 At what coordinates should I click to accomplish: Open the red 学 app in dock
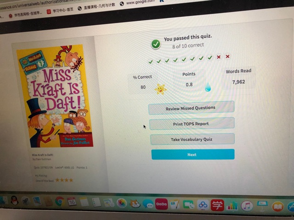(x=217, y=205)
